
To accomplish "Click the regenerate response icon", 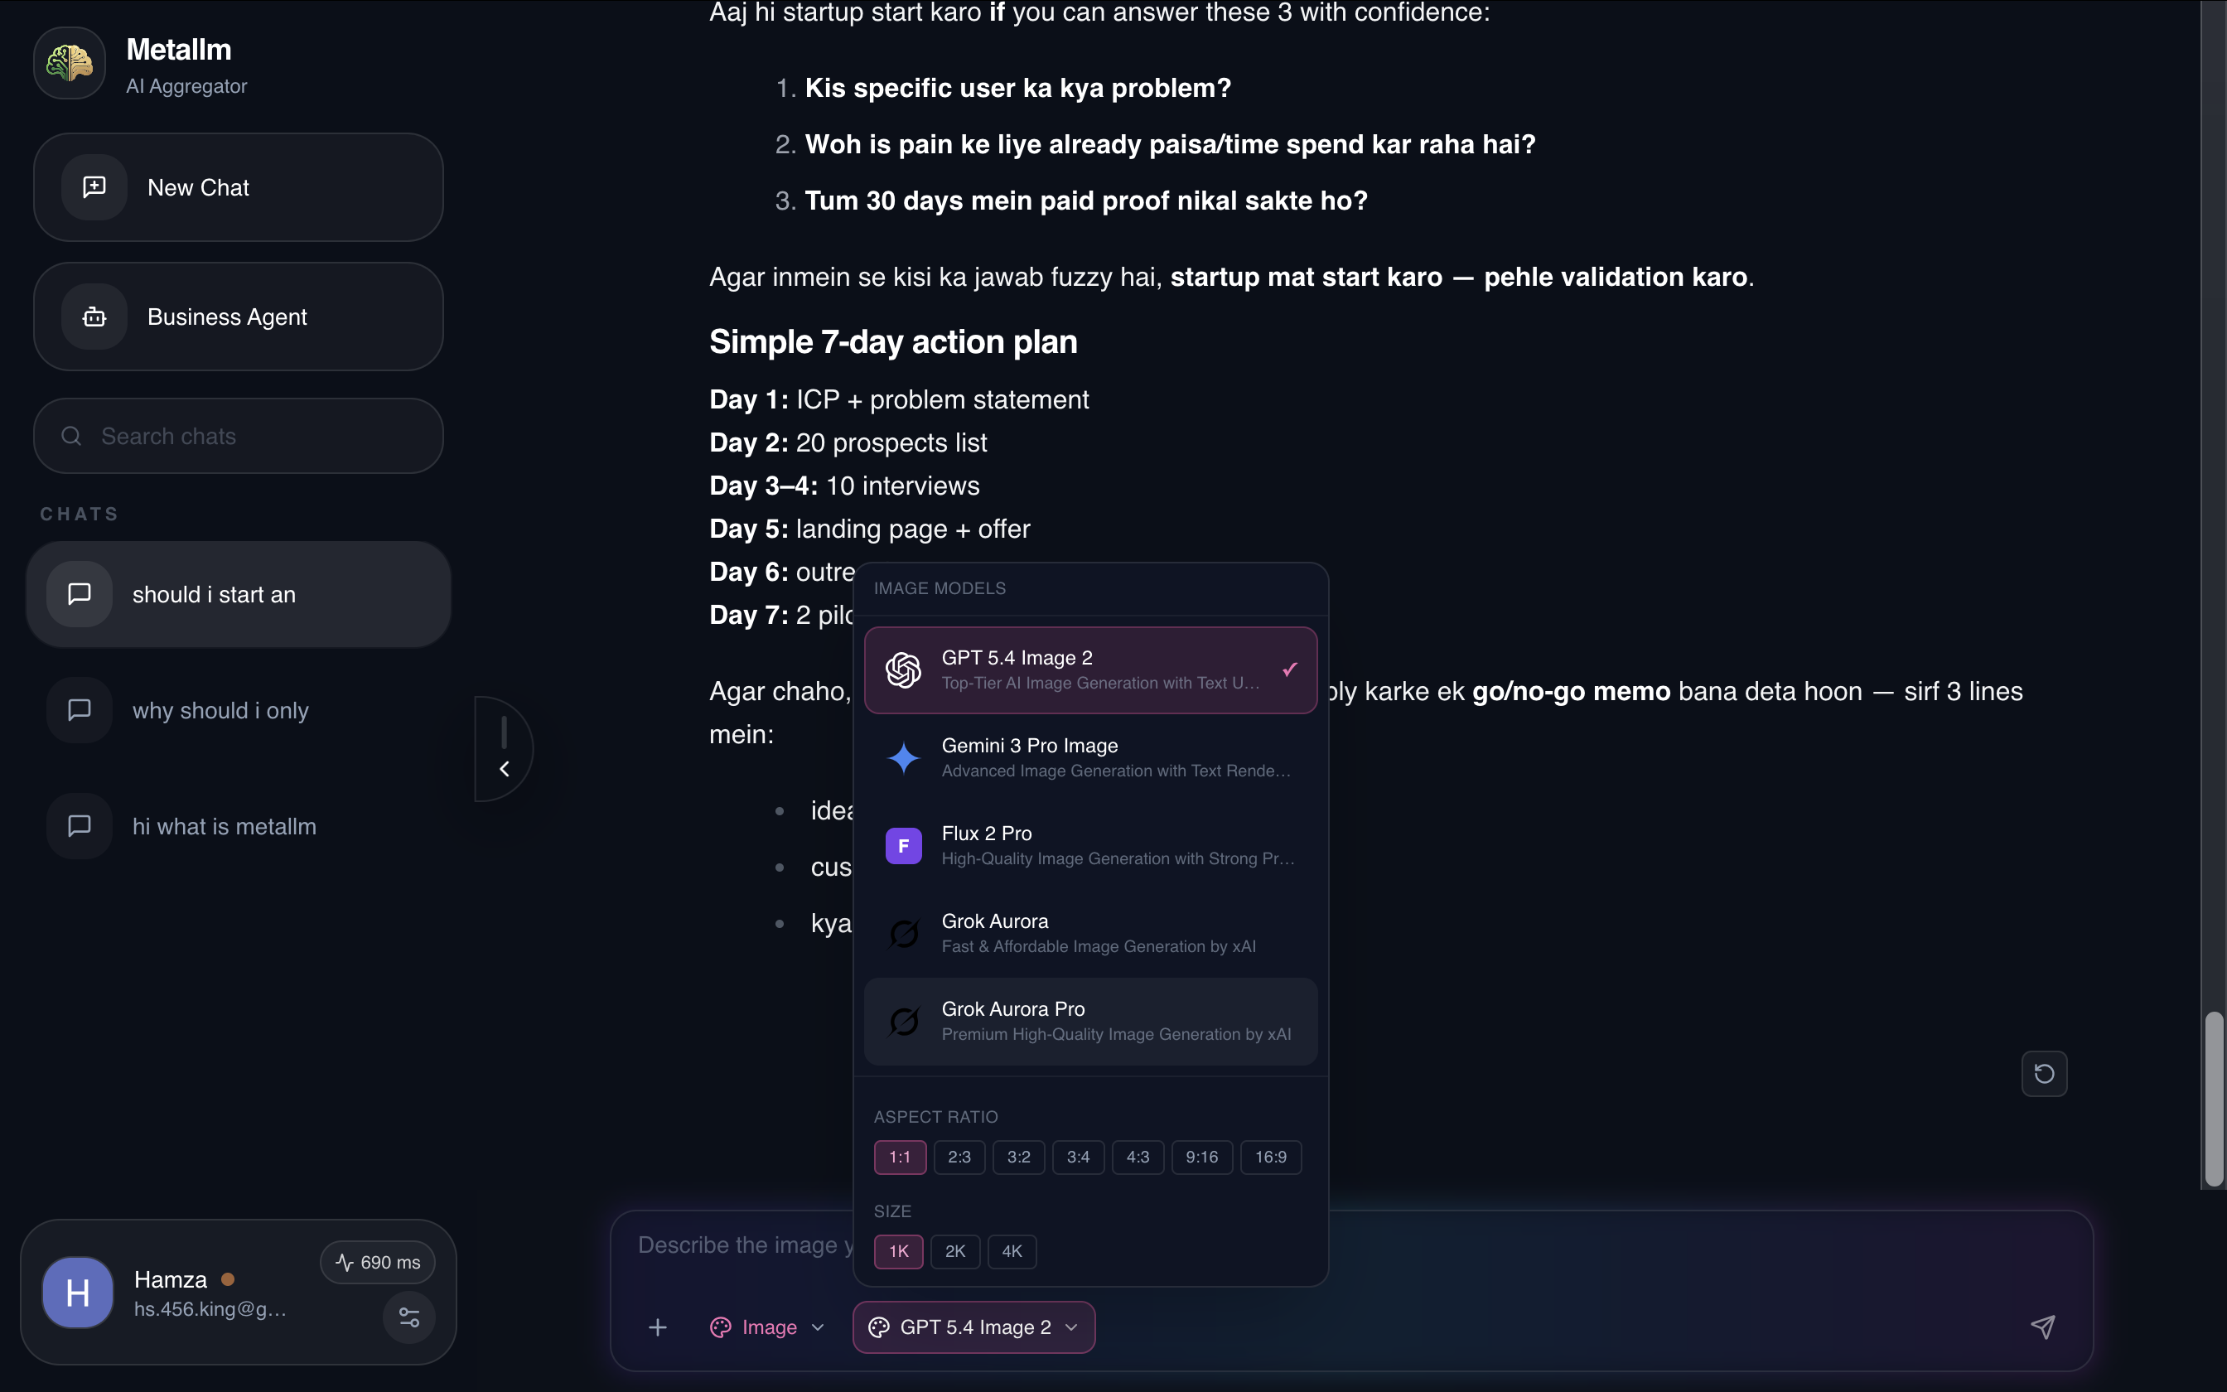I will coord(2044,1074).
